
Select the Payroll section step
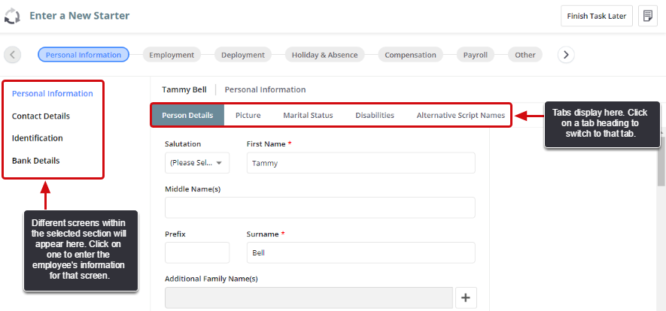[475, 55]
